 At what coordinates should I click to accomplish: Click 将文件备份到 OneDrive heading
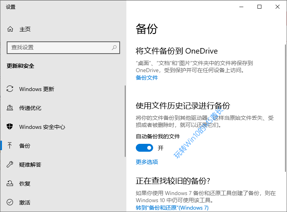click(177, 51)
